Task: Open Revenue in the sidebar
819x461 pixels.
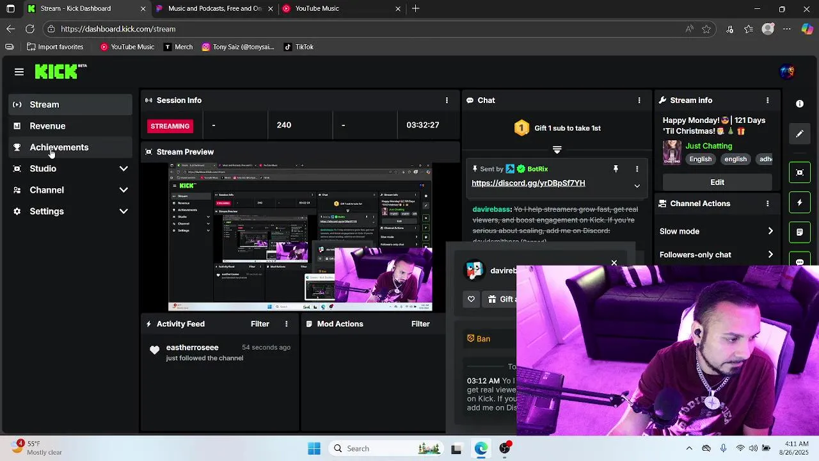Action: [x=70, y=126]
